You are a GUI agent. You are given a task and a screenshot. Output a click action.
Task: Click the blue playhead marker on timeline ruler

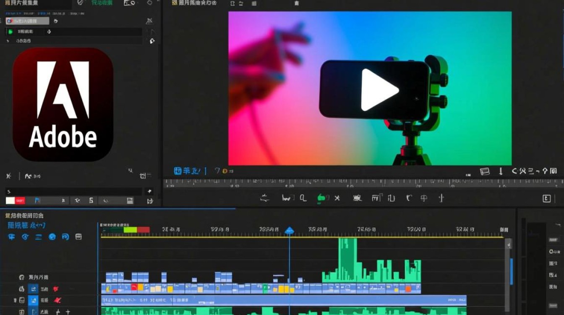click(289, 230)
